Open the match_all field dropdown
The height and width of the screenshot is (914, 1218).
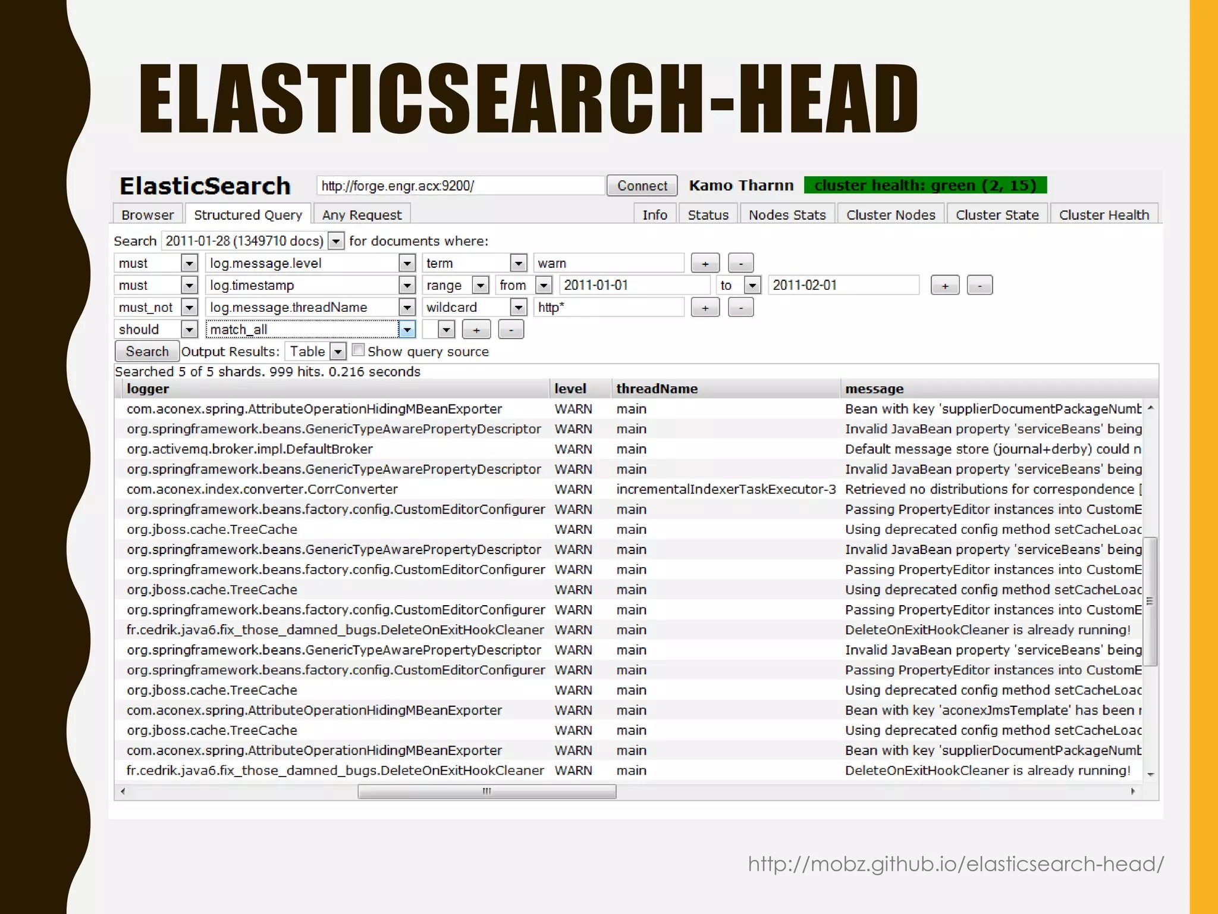pos(407,330)
